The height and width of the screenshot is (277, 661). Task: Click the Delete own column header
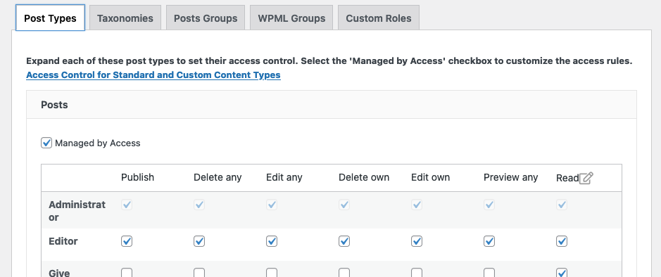364,178
